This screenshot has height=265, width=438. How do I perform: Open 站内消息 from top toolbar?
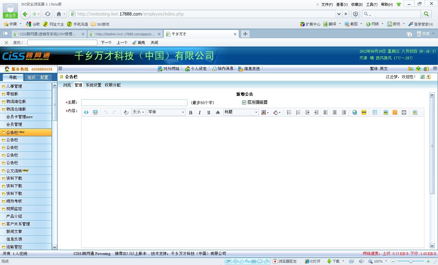click(223, 69)
